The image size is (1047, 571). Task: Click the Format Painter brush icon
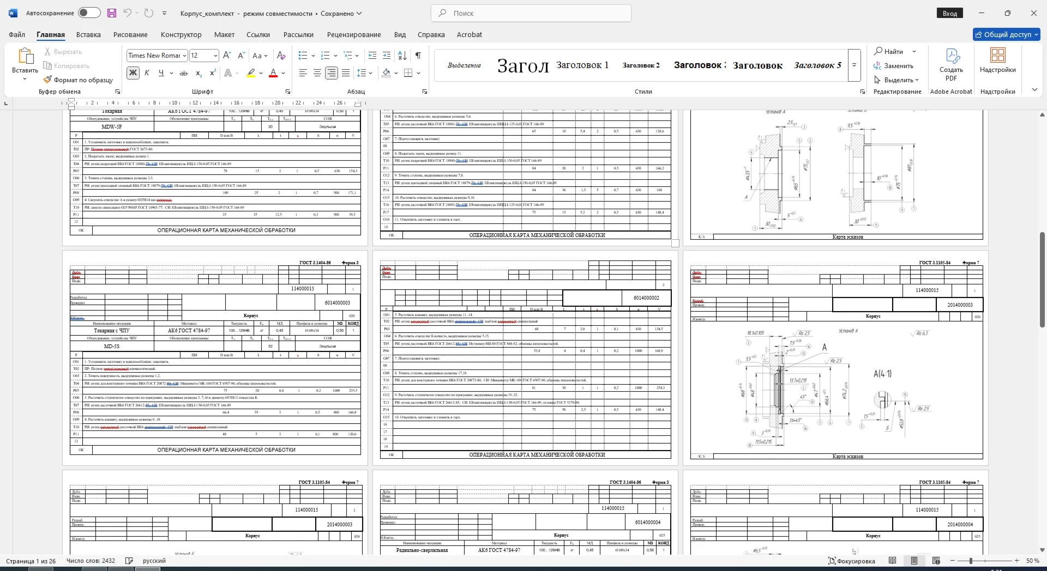pos(48,80)
